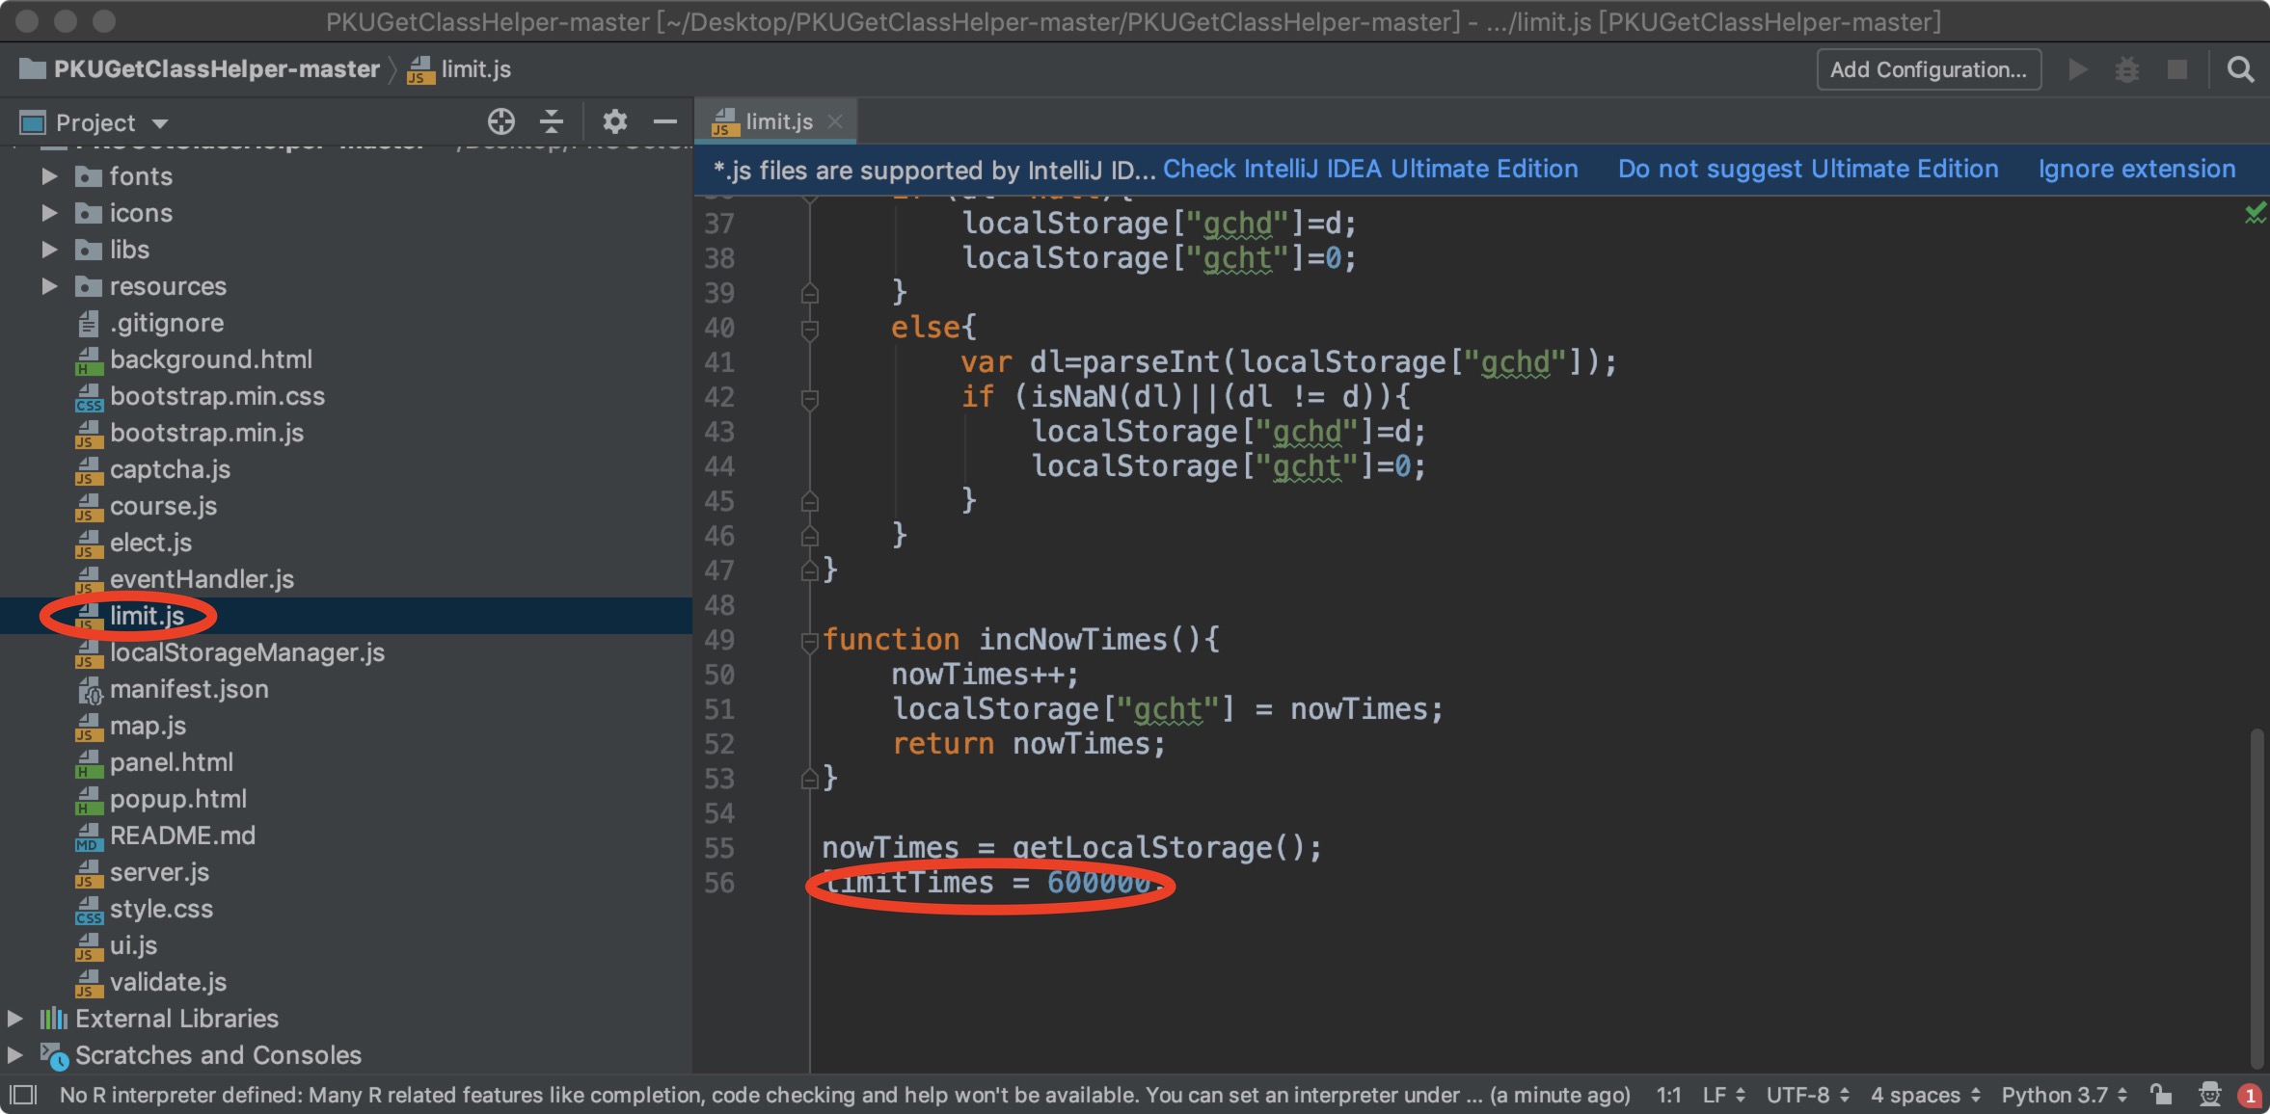2270x1114 pixels.
Task: Open the Python 3.7 interpreter selector
Action: tap(2064, 1095)
